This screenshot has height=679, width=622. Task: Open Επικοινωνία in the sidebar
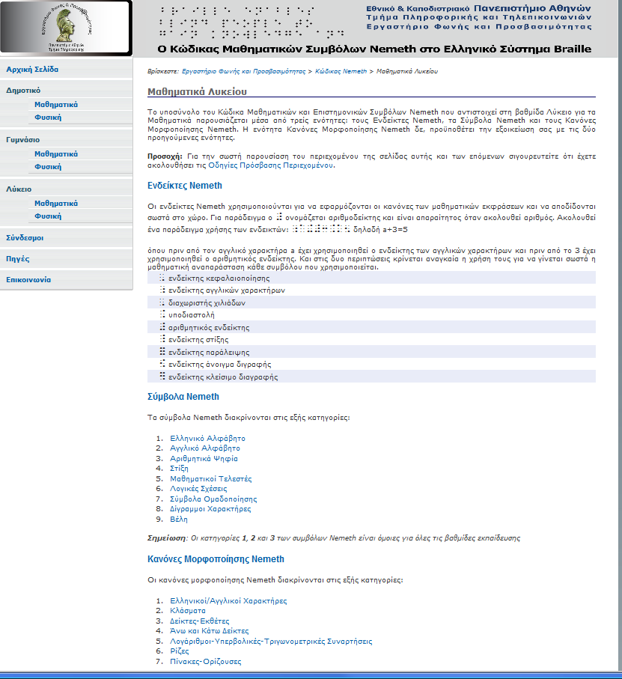[28, 280]
